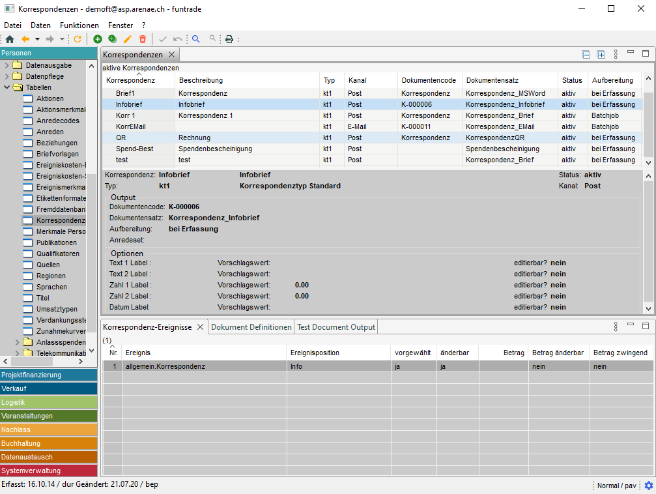656x494 pixels.
Task: Collapse all using the minus icon
Action: click(586, 55)
